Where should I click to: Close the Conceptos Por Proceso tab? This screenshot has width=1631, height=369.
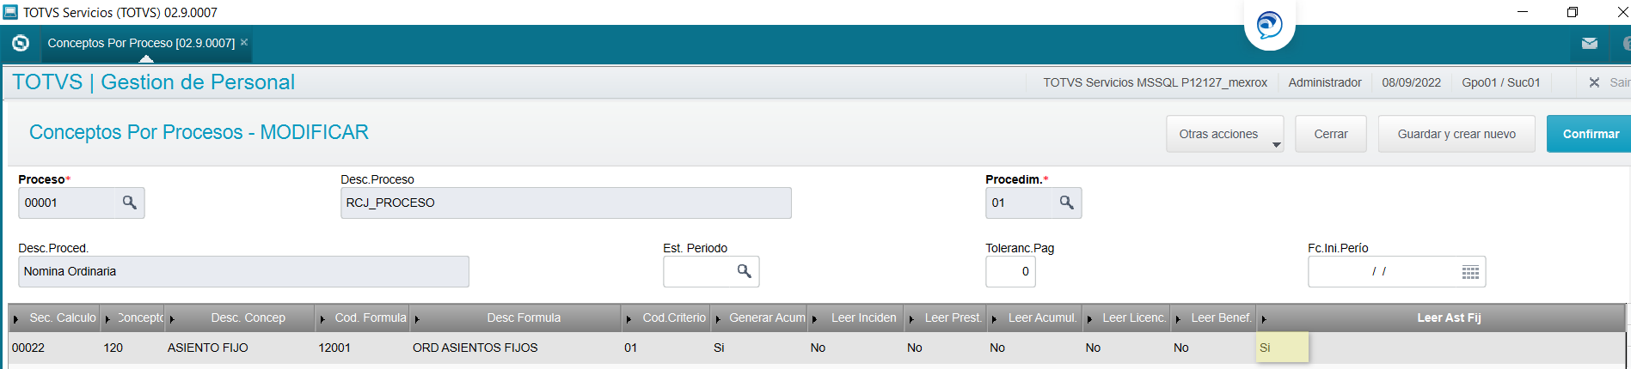[x=244, y=42]
